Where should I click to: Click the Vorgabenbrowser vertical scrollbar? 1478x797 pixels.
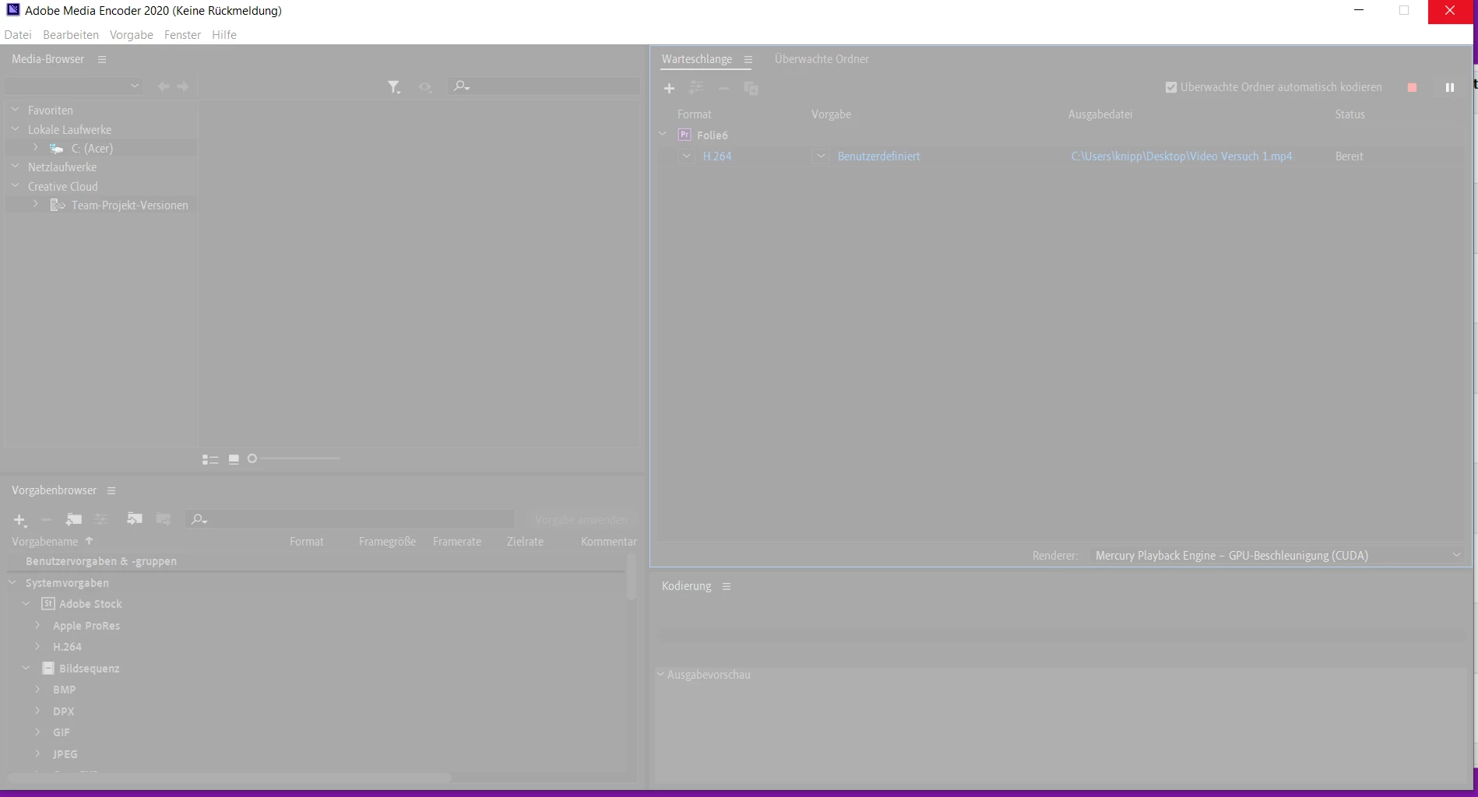632,577
